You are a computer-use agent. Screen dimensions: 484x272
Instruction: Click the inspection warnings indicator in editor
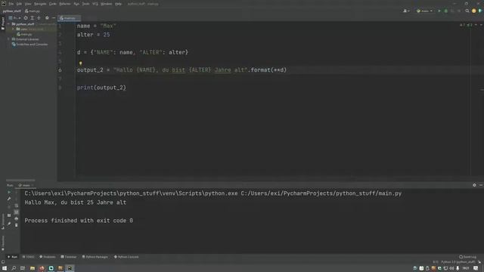[x=466, y=25]
